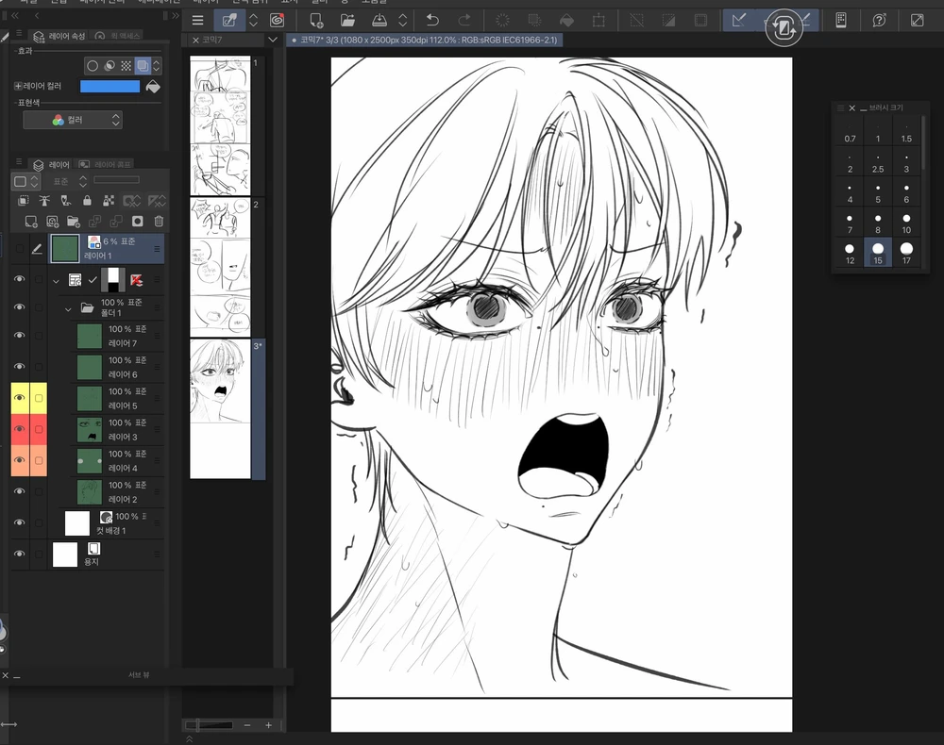This screenshot has width=944, height=745.
Task: Open the 표준 blending mode dropdown
Action: click(68, 181)
